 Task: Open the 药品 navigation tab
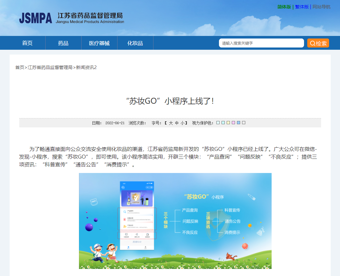(63, 43)
